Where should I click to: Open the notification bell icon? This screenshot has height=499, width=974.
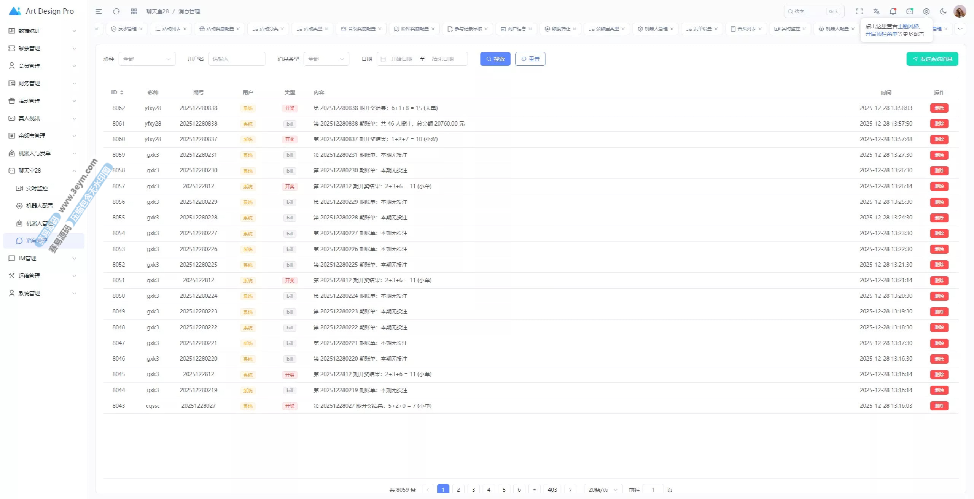(893, 11)
